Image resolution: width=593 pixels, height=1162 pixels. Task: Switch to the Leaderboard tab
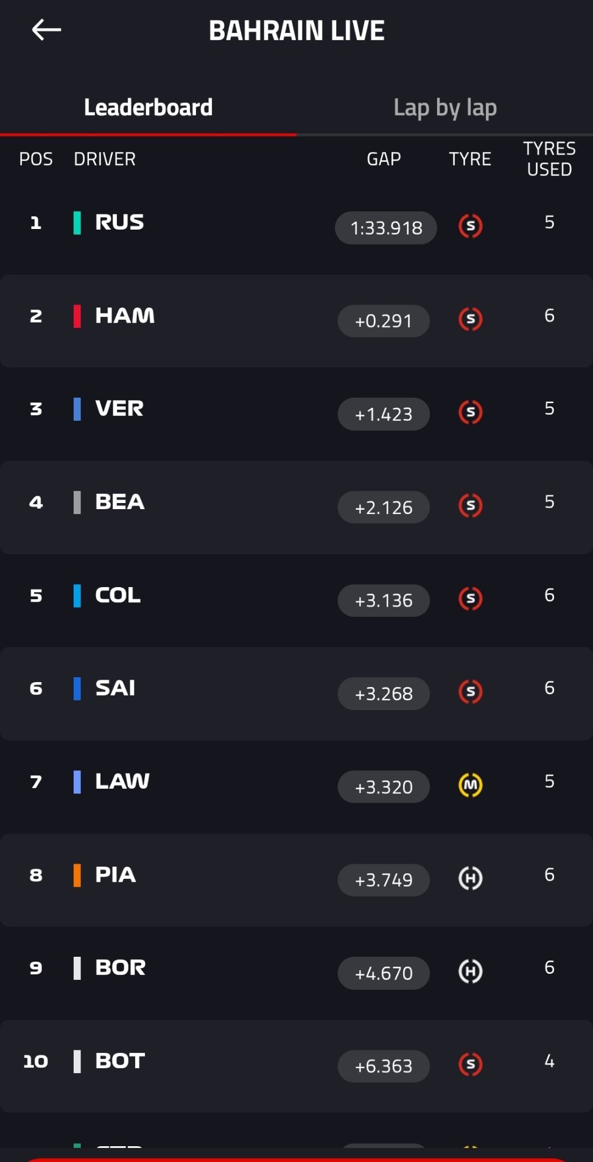pos(148,108)
